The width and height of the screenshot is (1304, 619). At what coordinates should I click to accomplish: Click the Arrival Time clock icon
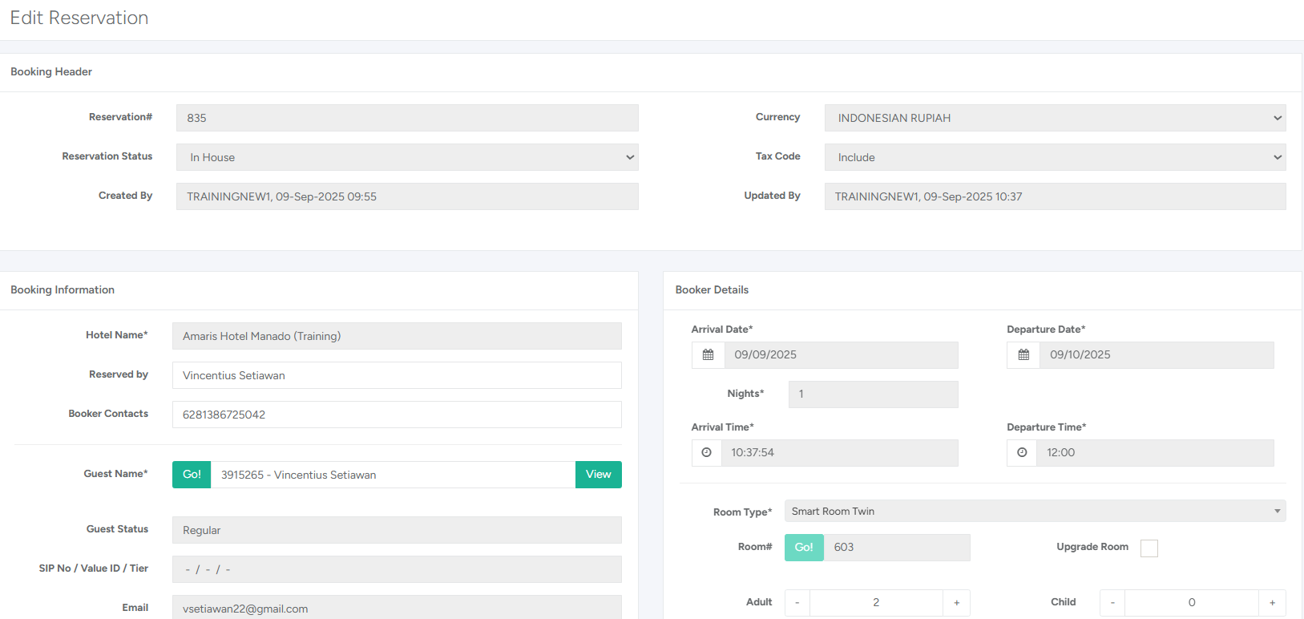pyautogui.click(x=707, y=453)
